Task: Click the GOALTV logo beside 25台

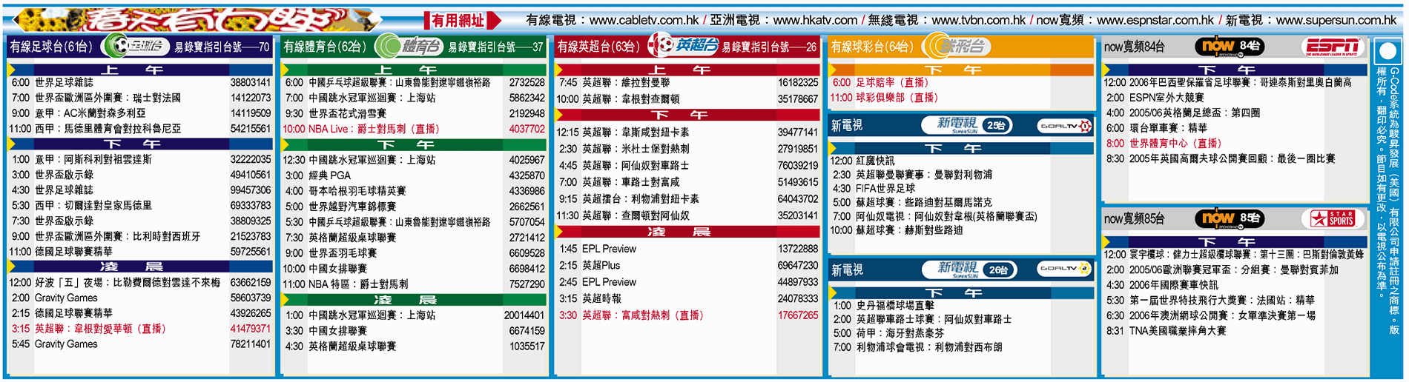Action: [x=1064, y=126]
